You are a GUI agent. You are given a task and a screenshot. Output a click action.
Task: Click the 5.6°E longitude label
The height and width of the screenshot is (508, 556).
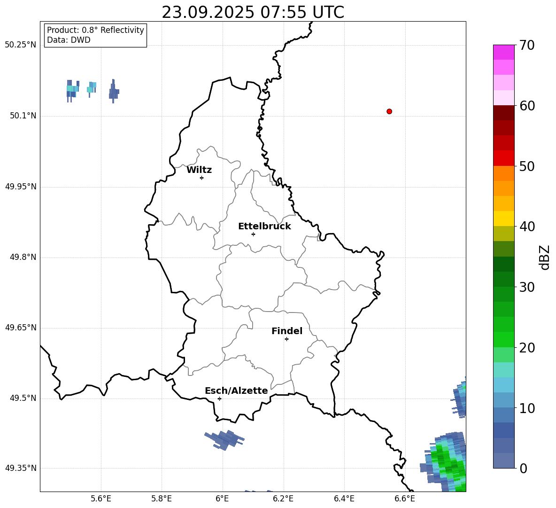pos(101,499)
